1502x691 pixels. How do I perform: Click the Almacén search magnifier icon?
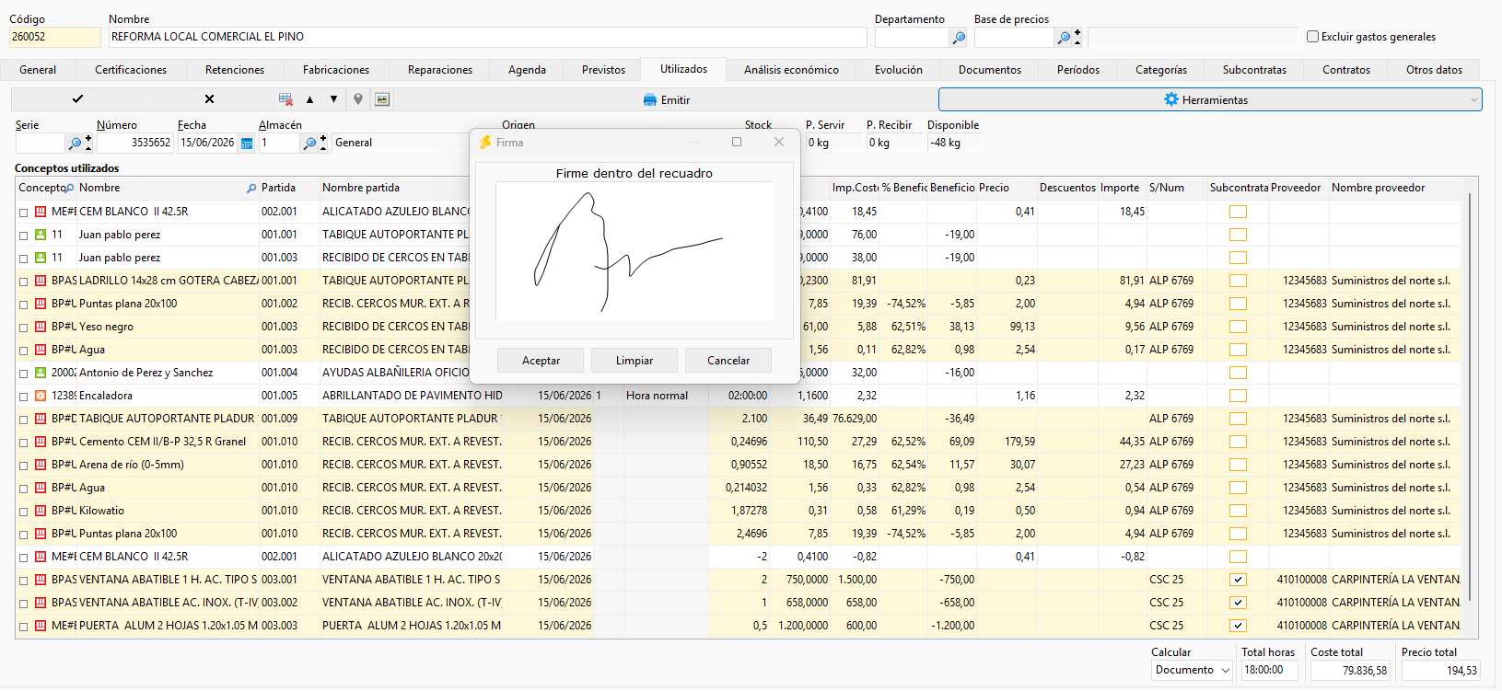point(310,144)
